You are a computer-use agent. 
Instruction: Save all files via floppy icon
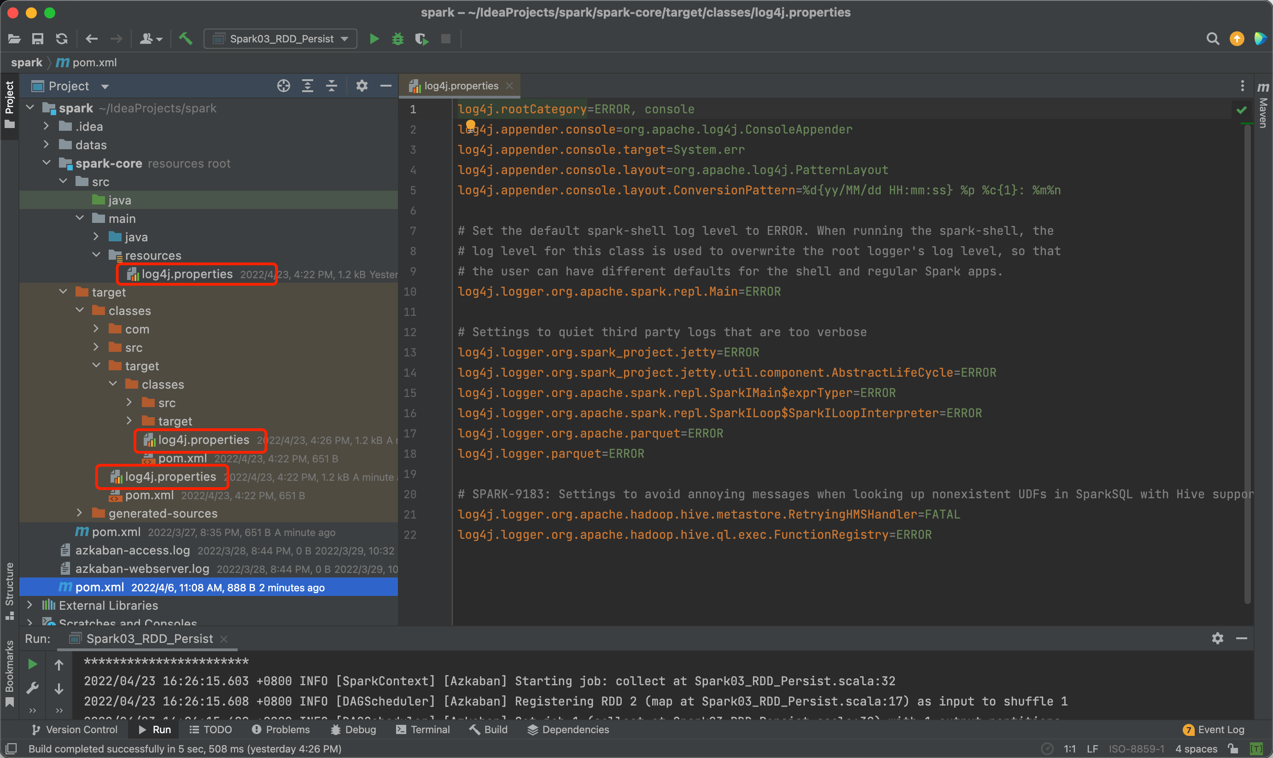38,39
